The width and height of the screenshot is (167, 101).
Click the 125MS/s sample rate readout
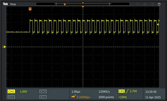point(104,92)
